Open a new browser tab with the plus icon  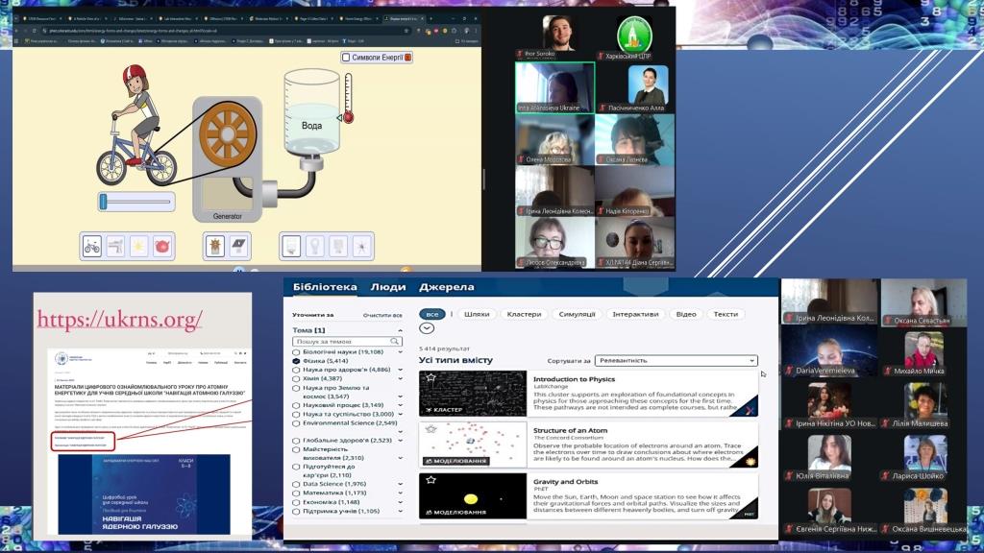431,19
